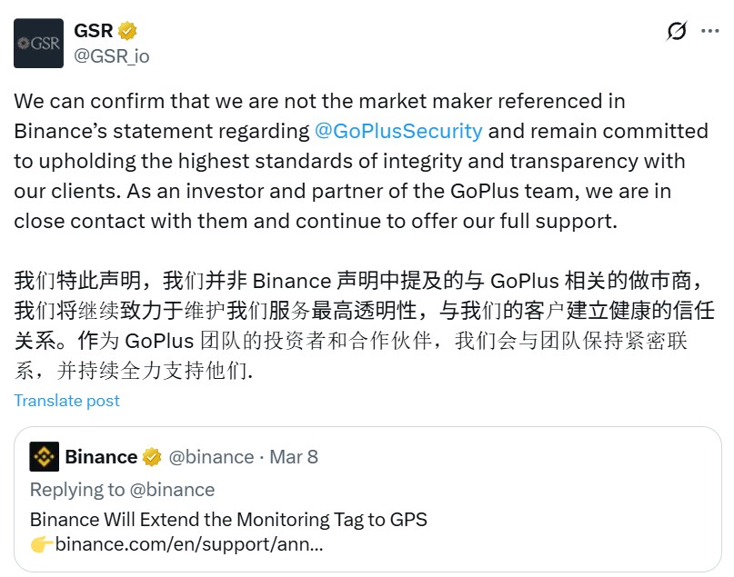Click the "Replying to @binance" line
734x577 pixels.
point(123,490)
